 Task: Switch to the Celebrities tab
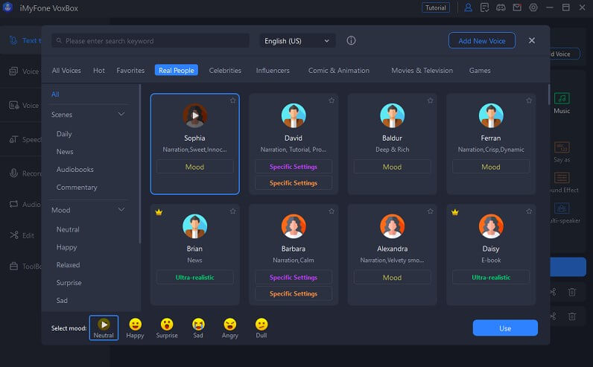click(x=225, y=70)
